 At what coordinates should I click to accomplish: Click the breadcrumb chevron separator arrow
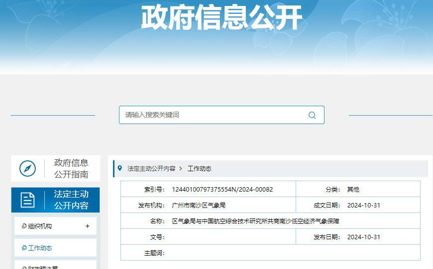[181, 169]
